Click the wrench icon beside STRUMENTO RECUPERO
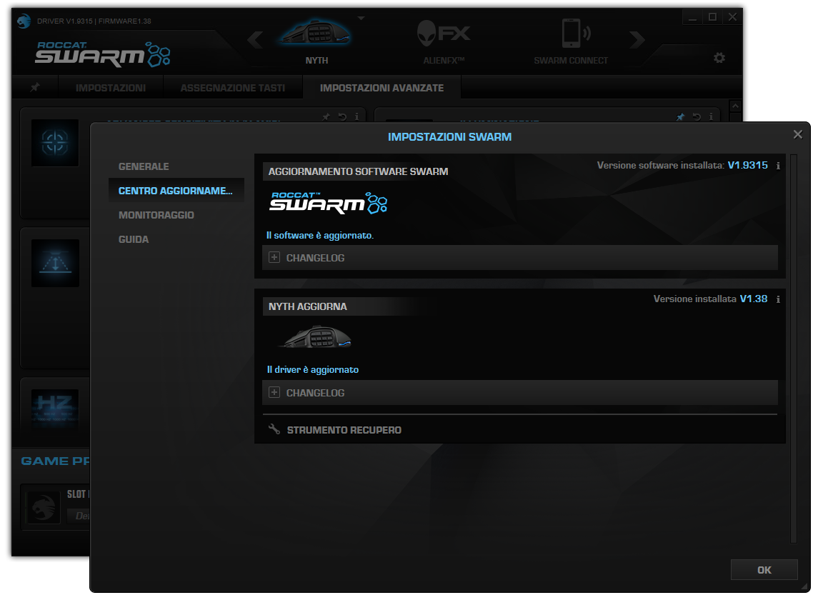The width and height of the screenshot is (818, 600). [274, 429]
